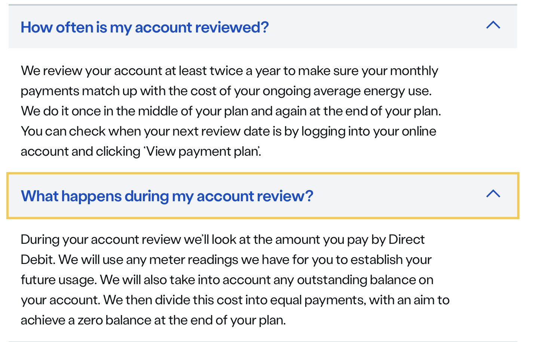Click the word "What" in the second heading
The image size is (537, 342).
[x=40, y=196]
